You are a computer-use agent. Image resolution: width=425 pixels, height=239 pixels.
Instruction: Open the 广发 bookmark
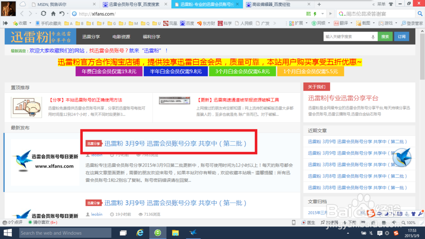[x=263, y=23]
